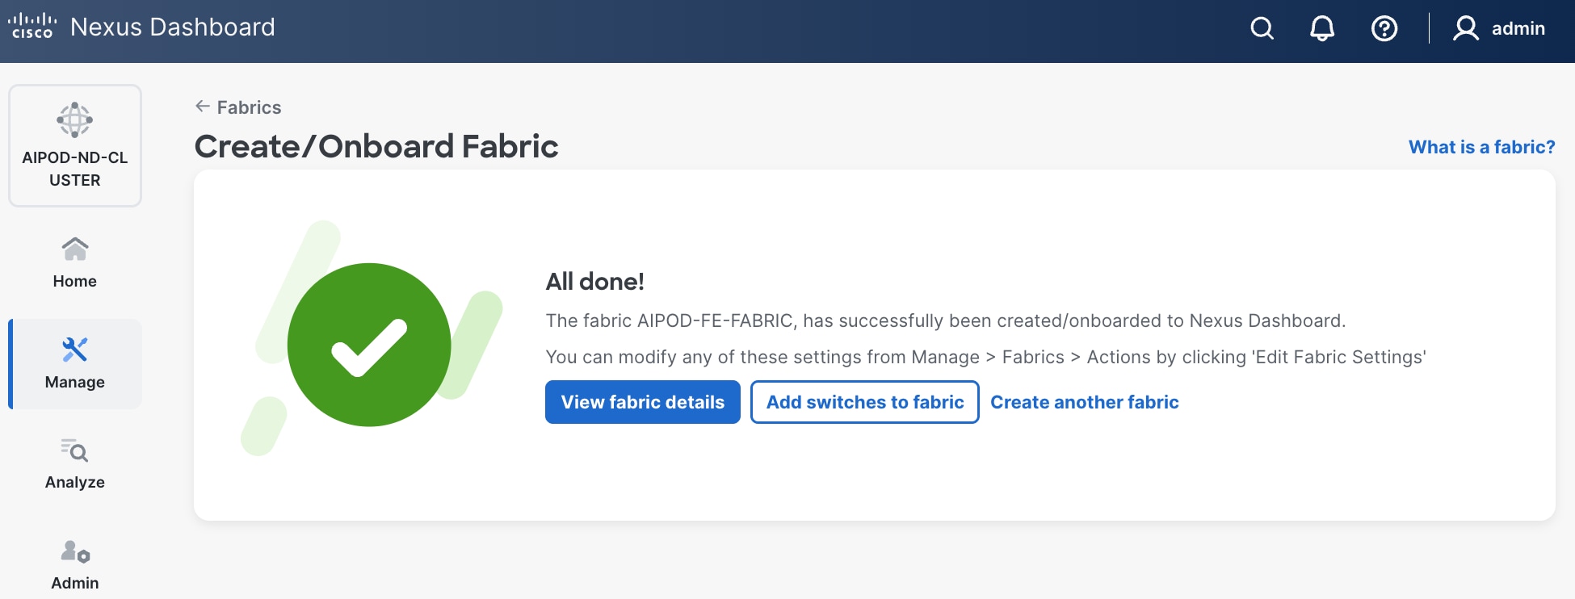Click View fabric details button
This screenshot has width=1575, height=599.
coord(643,402)
